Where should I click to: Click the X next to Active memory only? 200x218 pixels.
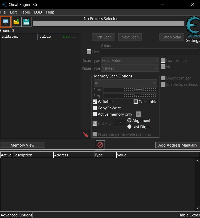(138, 114)
